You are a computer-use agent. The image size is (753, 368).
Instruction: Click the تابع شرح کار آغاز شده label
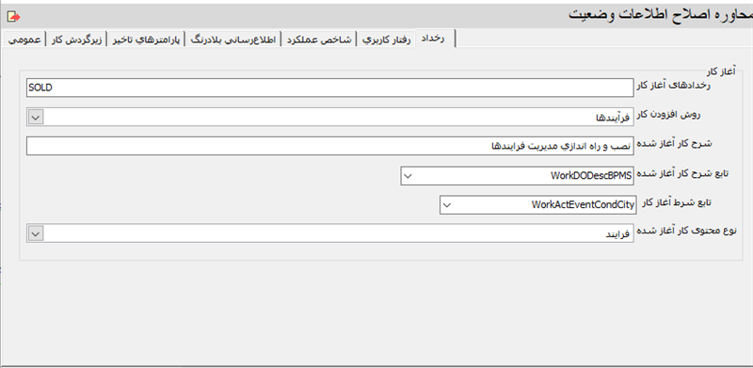[682, 172]
